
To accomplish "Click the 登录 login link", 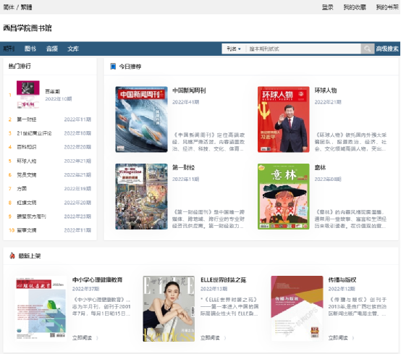I will [x=328, y=7].
